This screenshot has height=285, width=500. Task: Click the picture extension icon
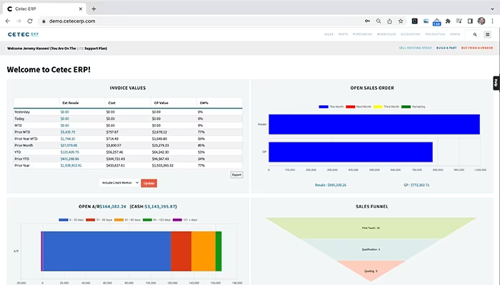coord(426,21)
